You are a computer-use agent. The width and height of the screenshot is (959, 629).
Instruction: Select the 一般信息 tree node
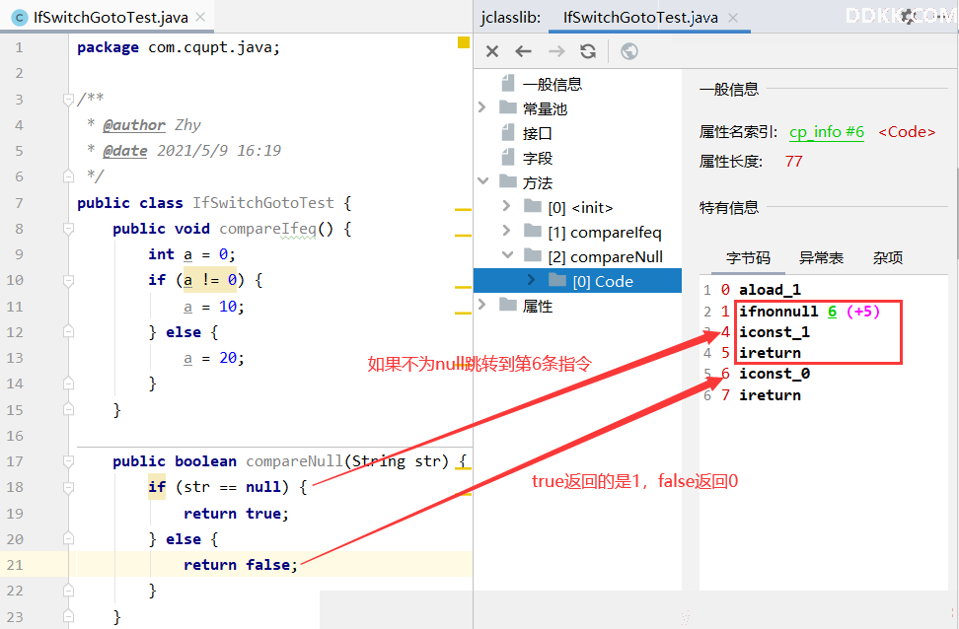point(553,85)
